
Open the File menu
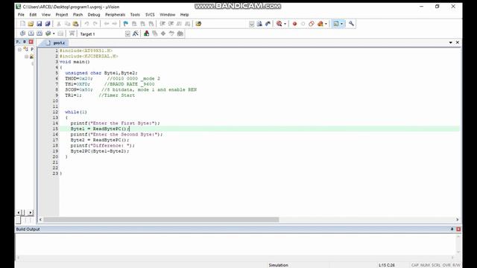21,15
